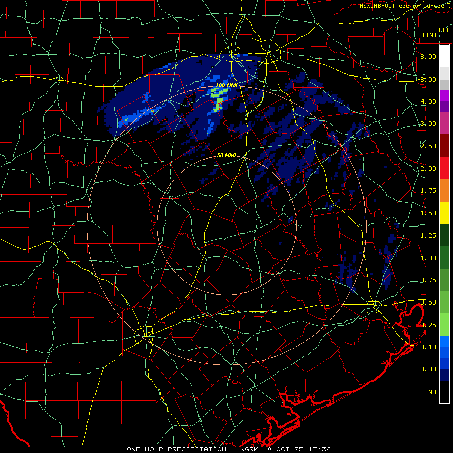Image resolution: width=453 pixels, height=453 pixels.
Task: Click the 2.50 legend value
Action: [428, 146]
